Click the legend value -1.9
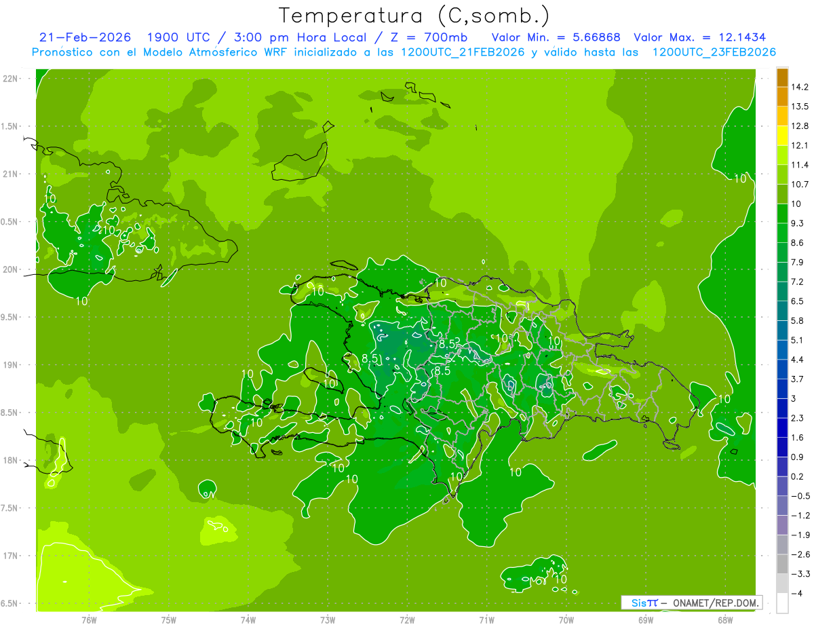The width and height of the screenshot is (814, 629). 800,535
